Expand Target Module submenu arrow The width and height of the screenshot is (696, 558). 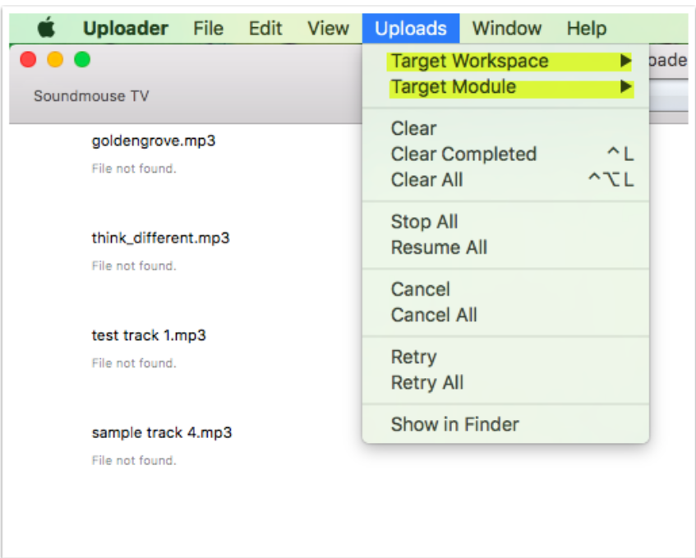pyautogui.click(x=625, y=86)
